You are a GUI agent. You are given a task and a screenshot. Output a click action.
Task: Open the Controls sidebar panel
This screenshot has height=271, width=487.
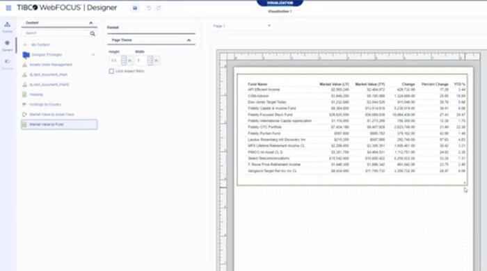pyautogui.click(x=7, y=64)
